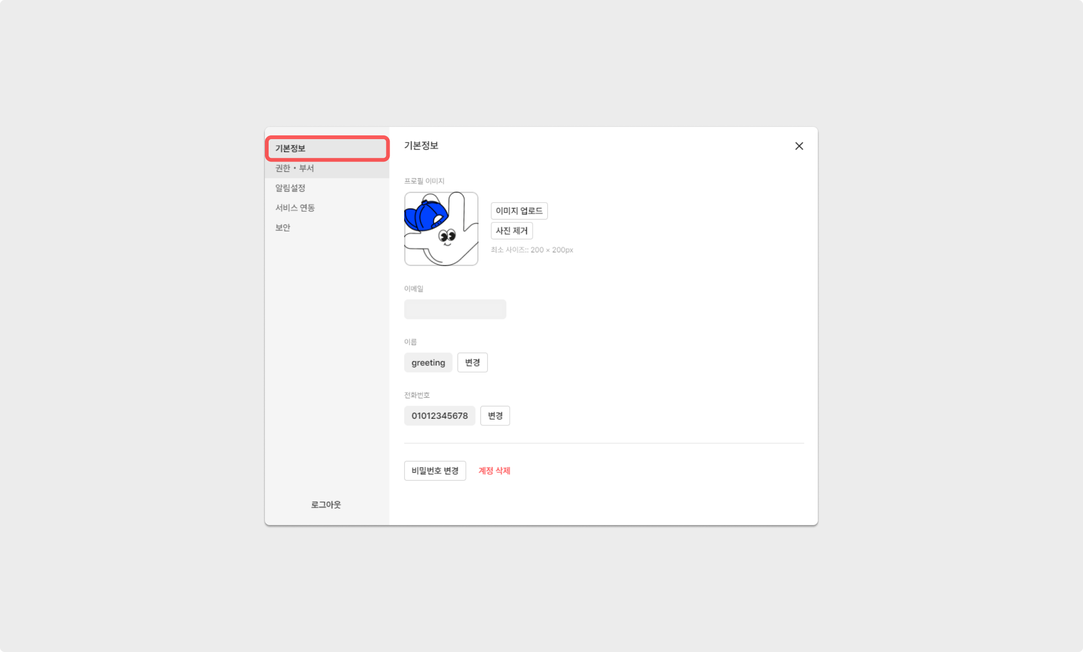Click the greeting name field

click(x=428, y=363)
